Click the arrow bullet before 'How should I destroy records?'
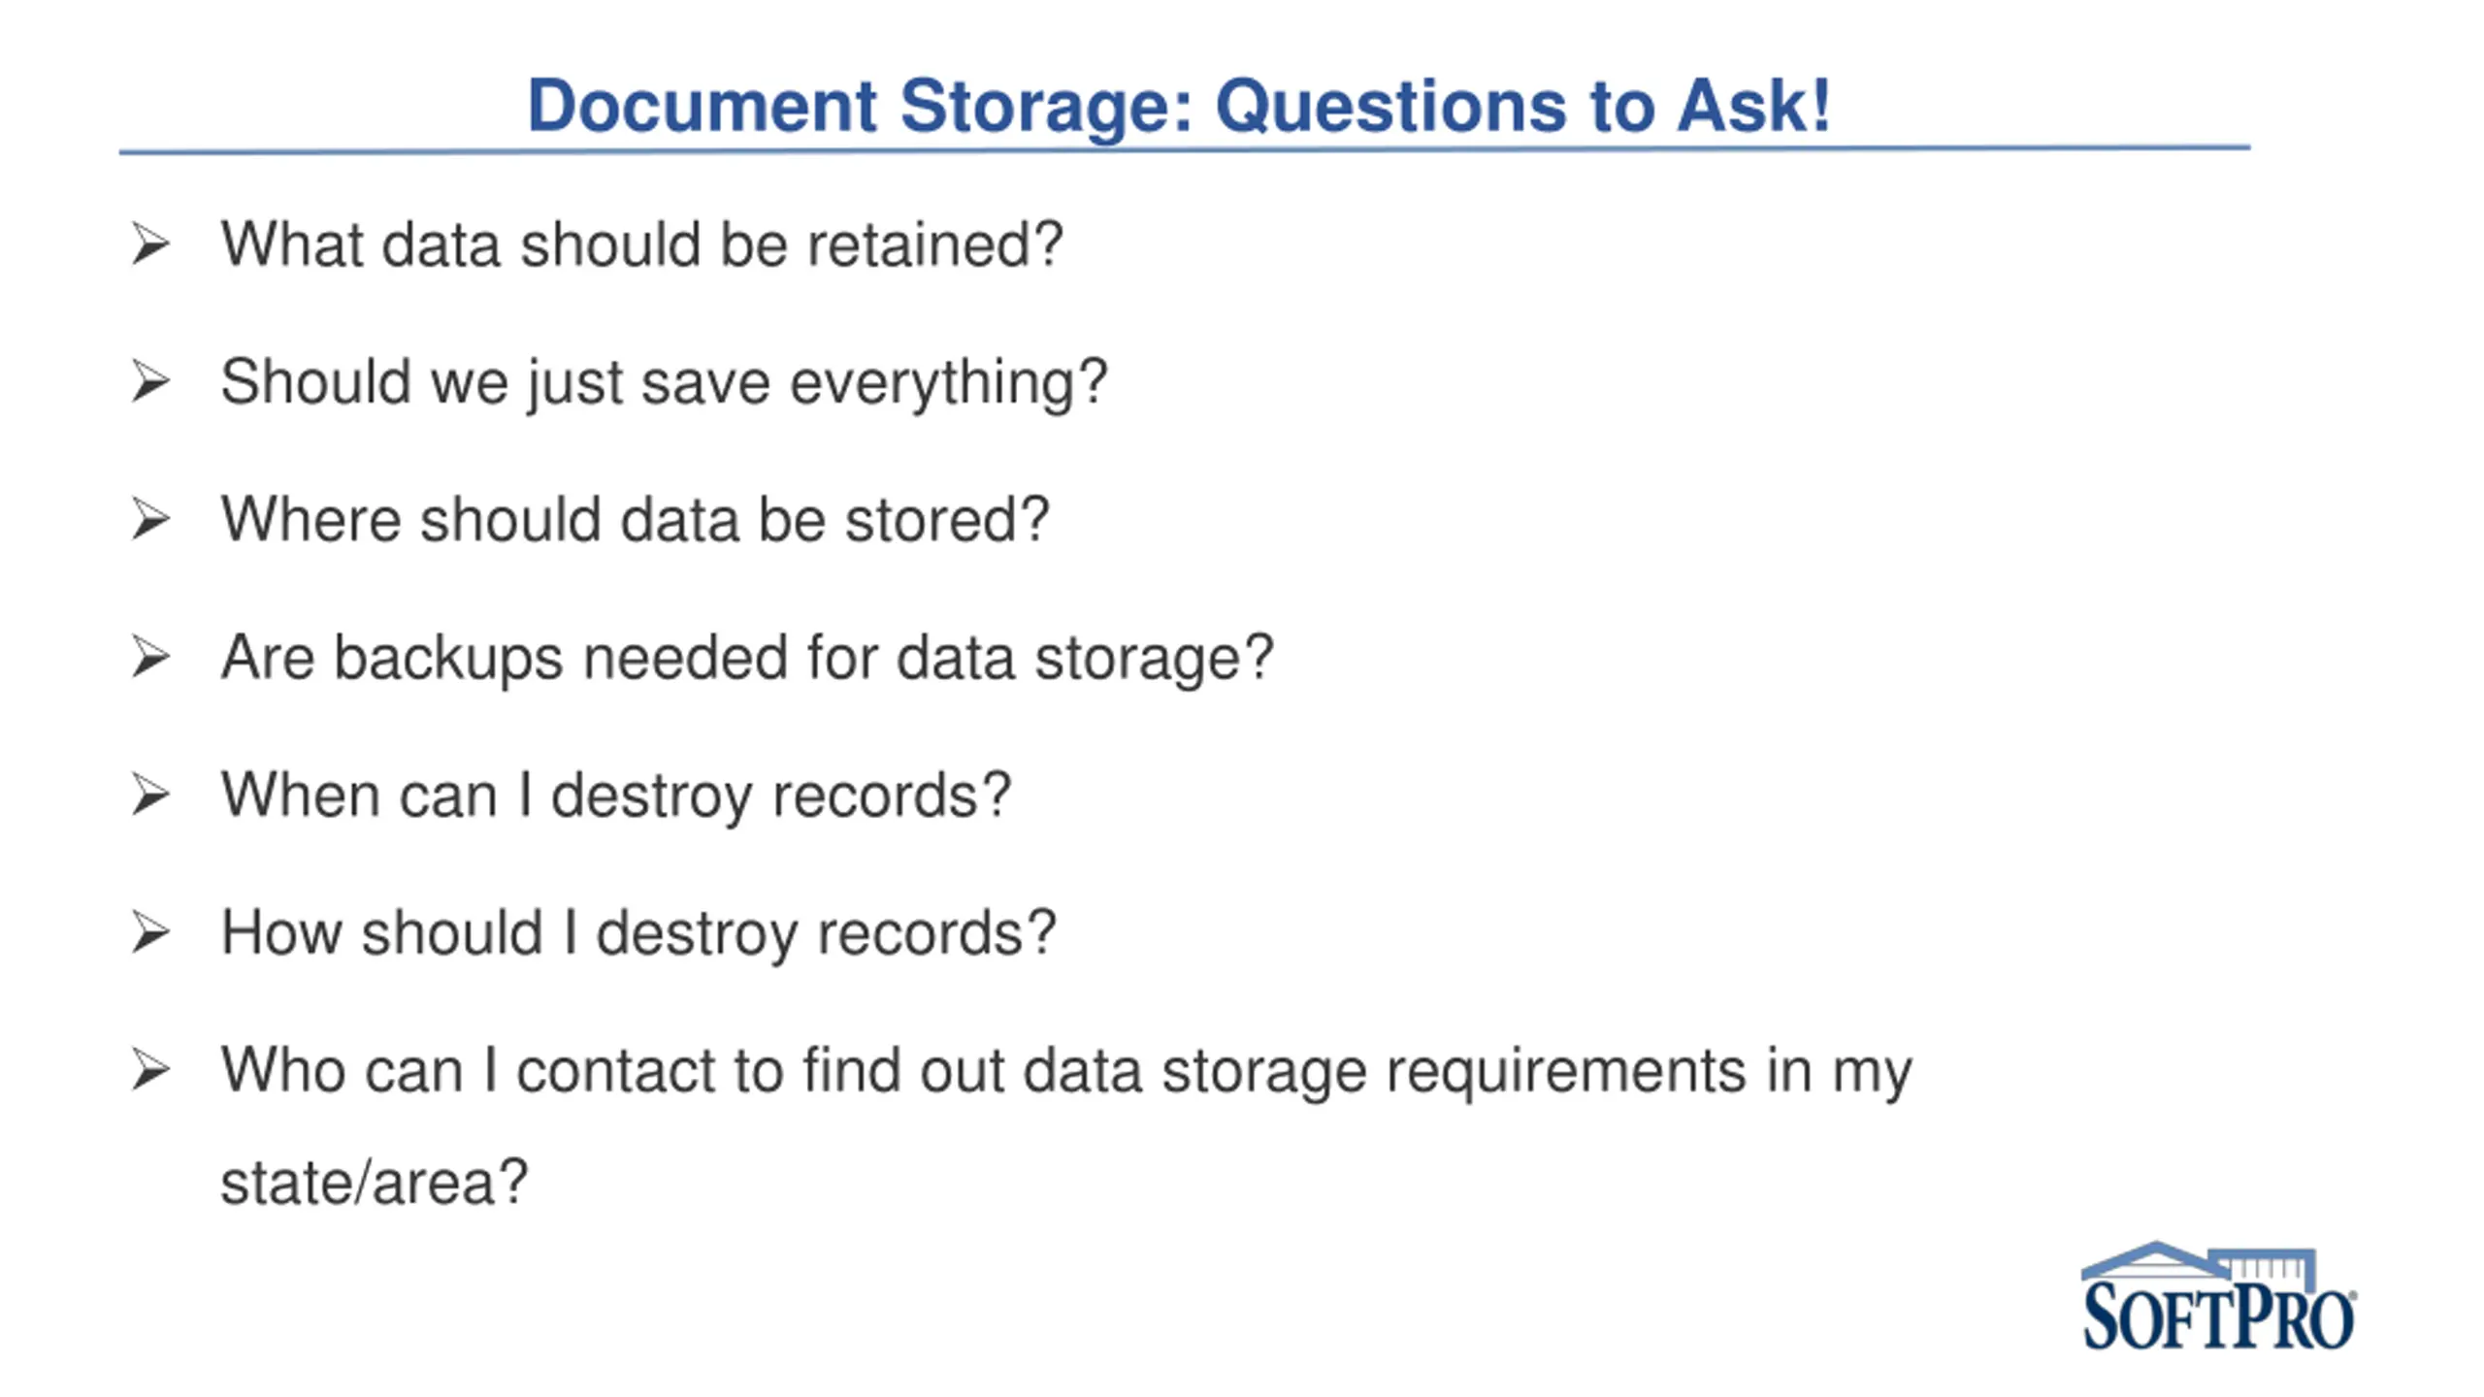The width and height of the screenshot is (2484, 1397). 151,932
